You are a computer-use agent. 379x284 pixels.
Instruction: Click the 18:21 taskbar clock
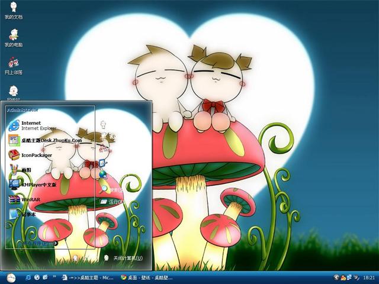click(369, 277)
